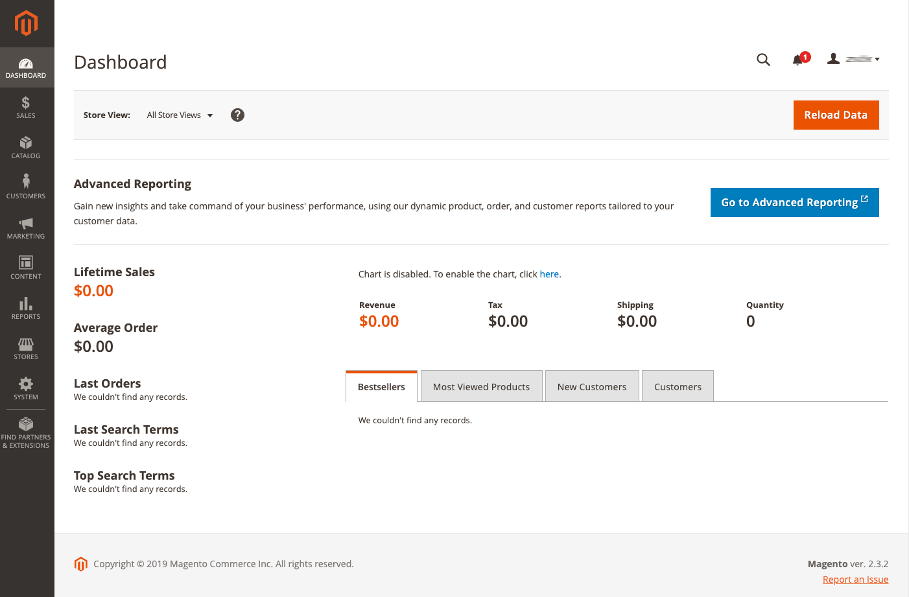This screenshot has height=597, width=909.
Task: Open the admin user account dropdown
Action: 853,59
